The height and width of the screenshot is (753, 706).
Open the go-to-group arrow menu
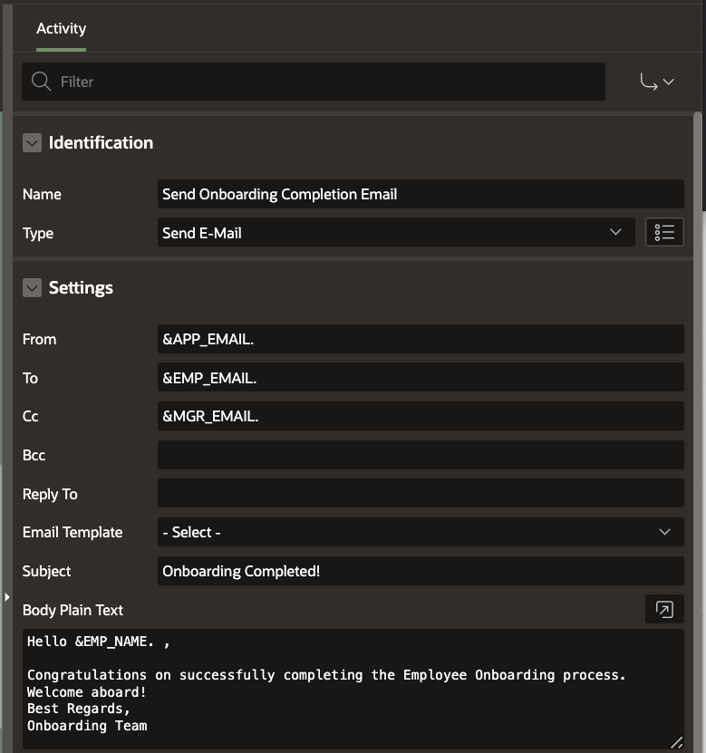point(657,82)
